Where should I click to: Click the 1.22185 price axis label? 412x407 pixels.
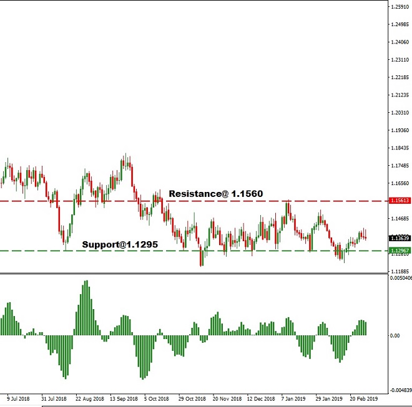click(x=400, y=77)
